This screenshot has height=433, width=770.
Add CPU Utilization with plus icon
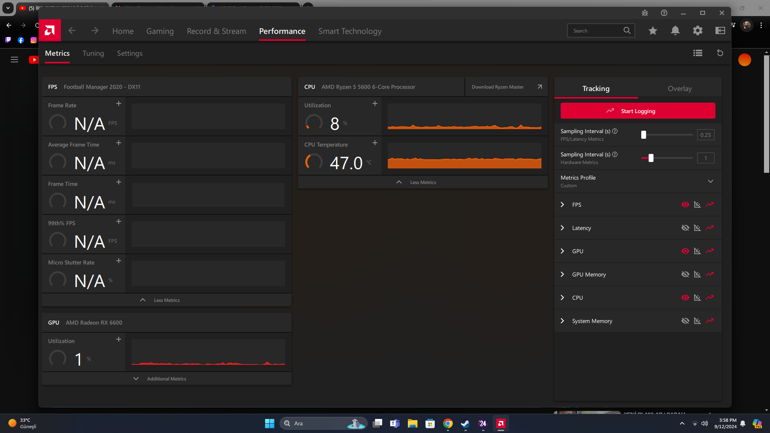[375, 103]
